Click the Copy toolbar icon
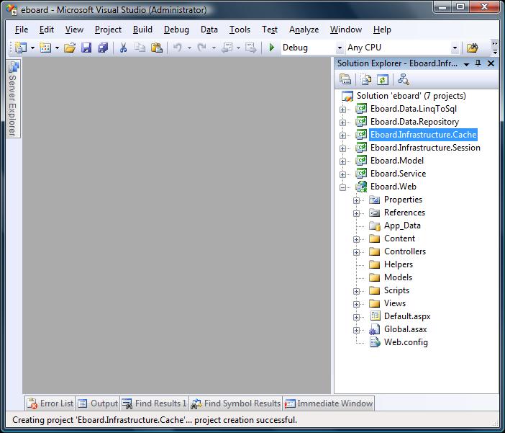This screenshot has height=433, width=505. click(140, 48)
